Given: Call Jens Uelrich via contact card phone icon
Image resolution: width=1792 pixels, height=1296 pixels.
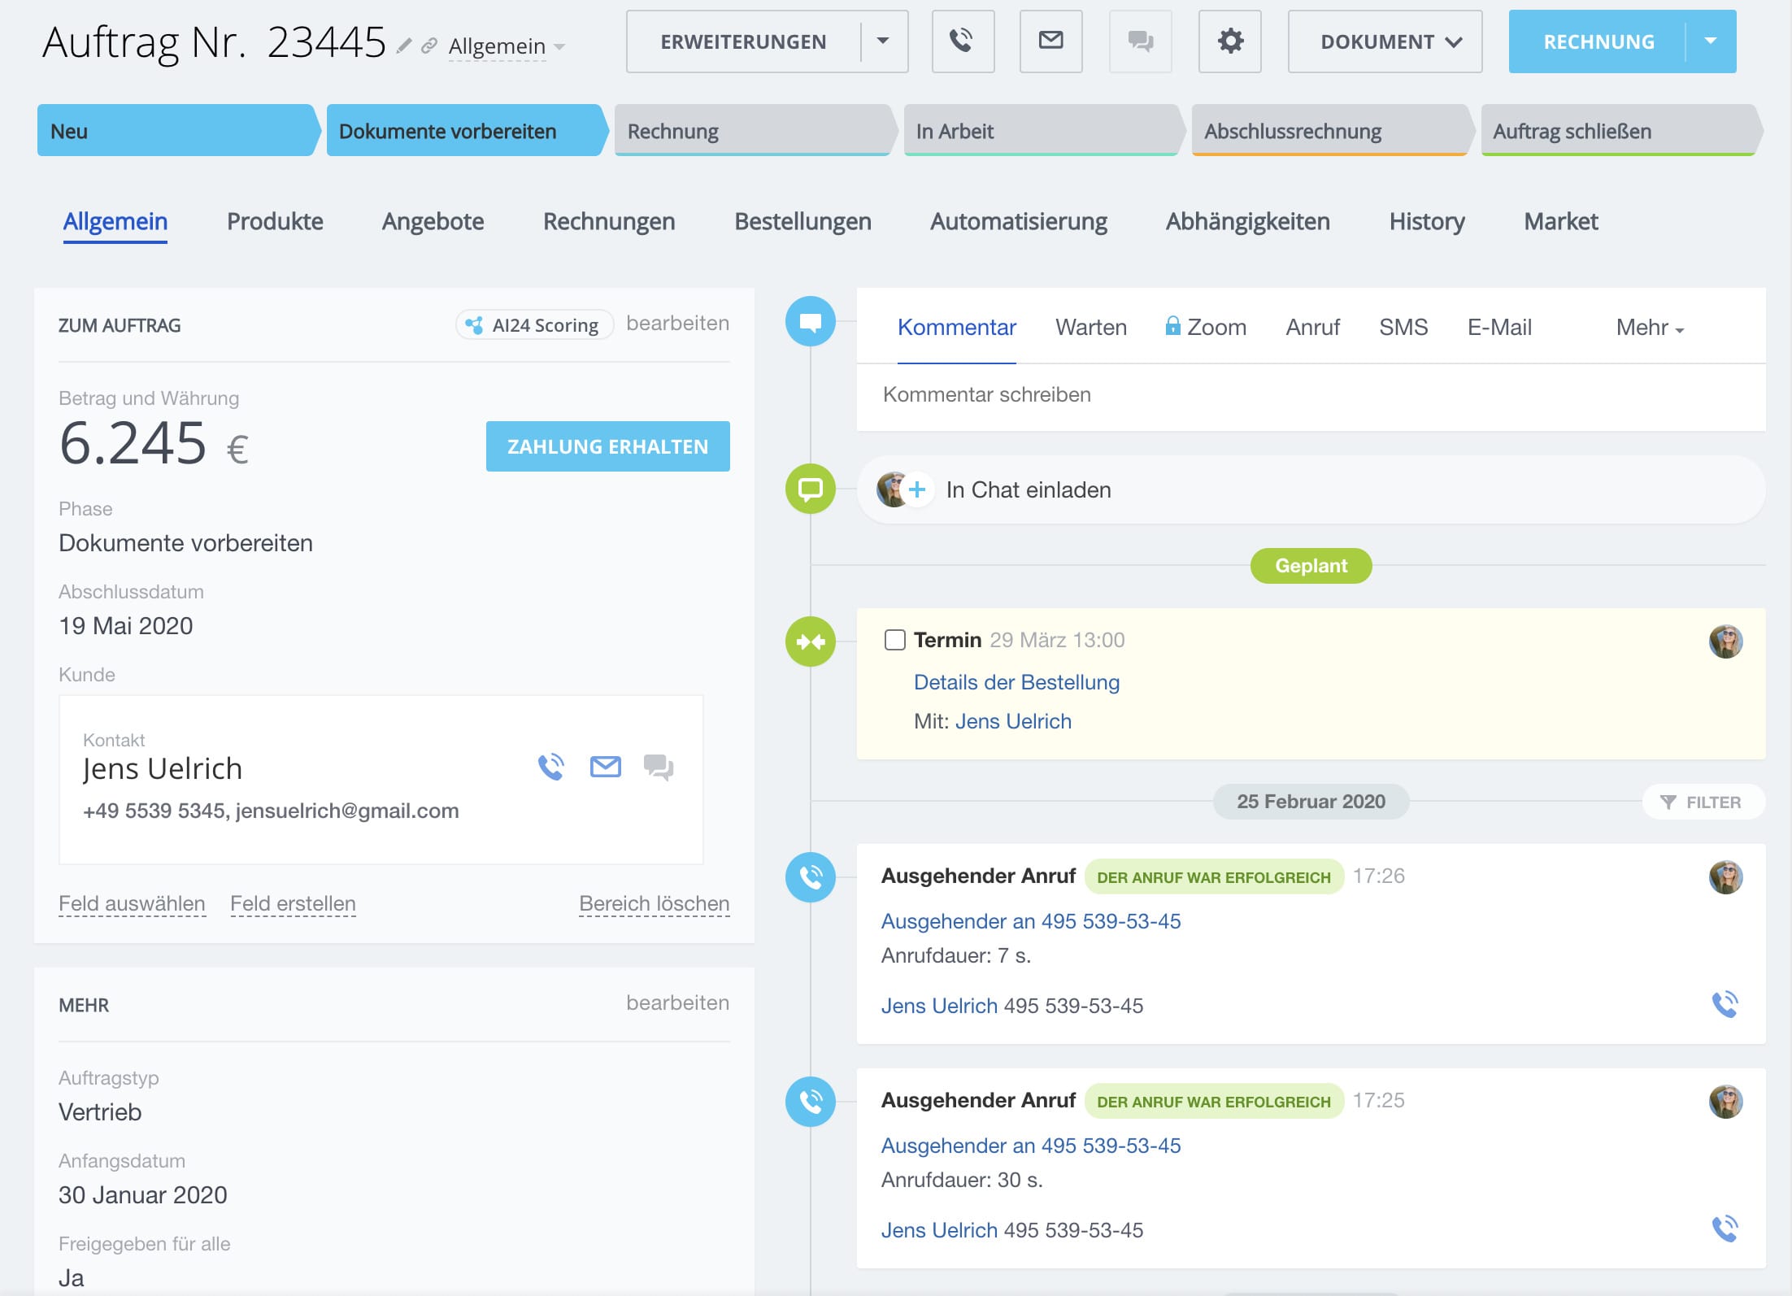Looking at the screenshot, I should 551,767.
